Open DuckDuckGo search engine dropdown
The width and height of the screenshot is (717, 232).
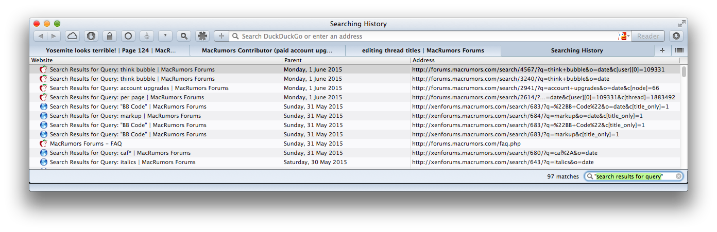[x=624, y=36]
